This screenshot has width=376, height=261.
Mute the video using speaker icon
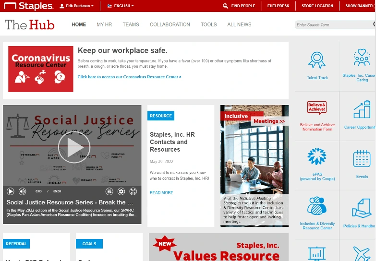[x=22, y=191]
